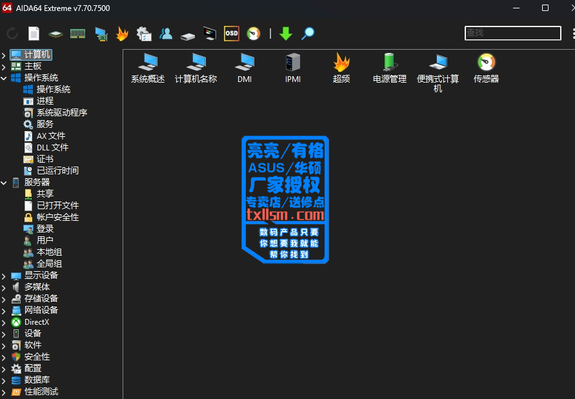
Task: Collapse the 服务器 tree node
Action: click(x=4, y=183)
